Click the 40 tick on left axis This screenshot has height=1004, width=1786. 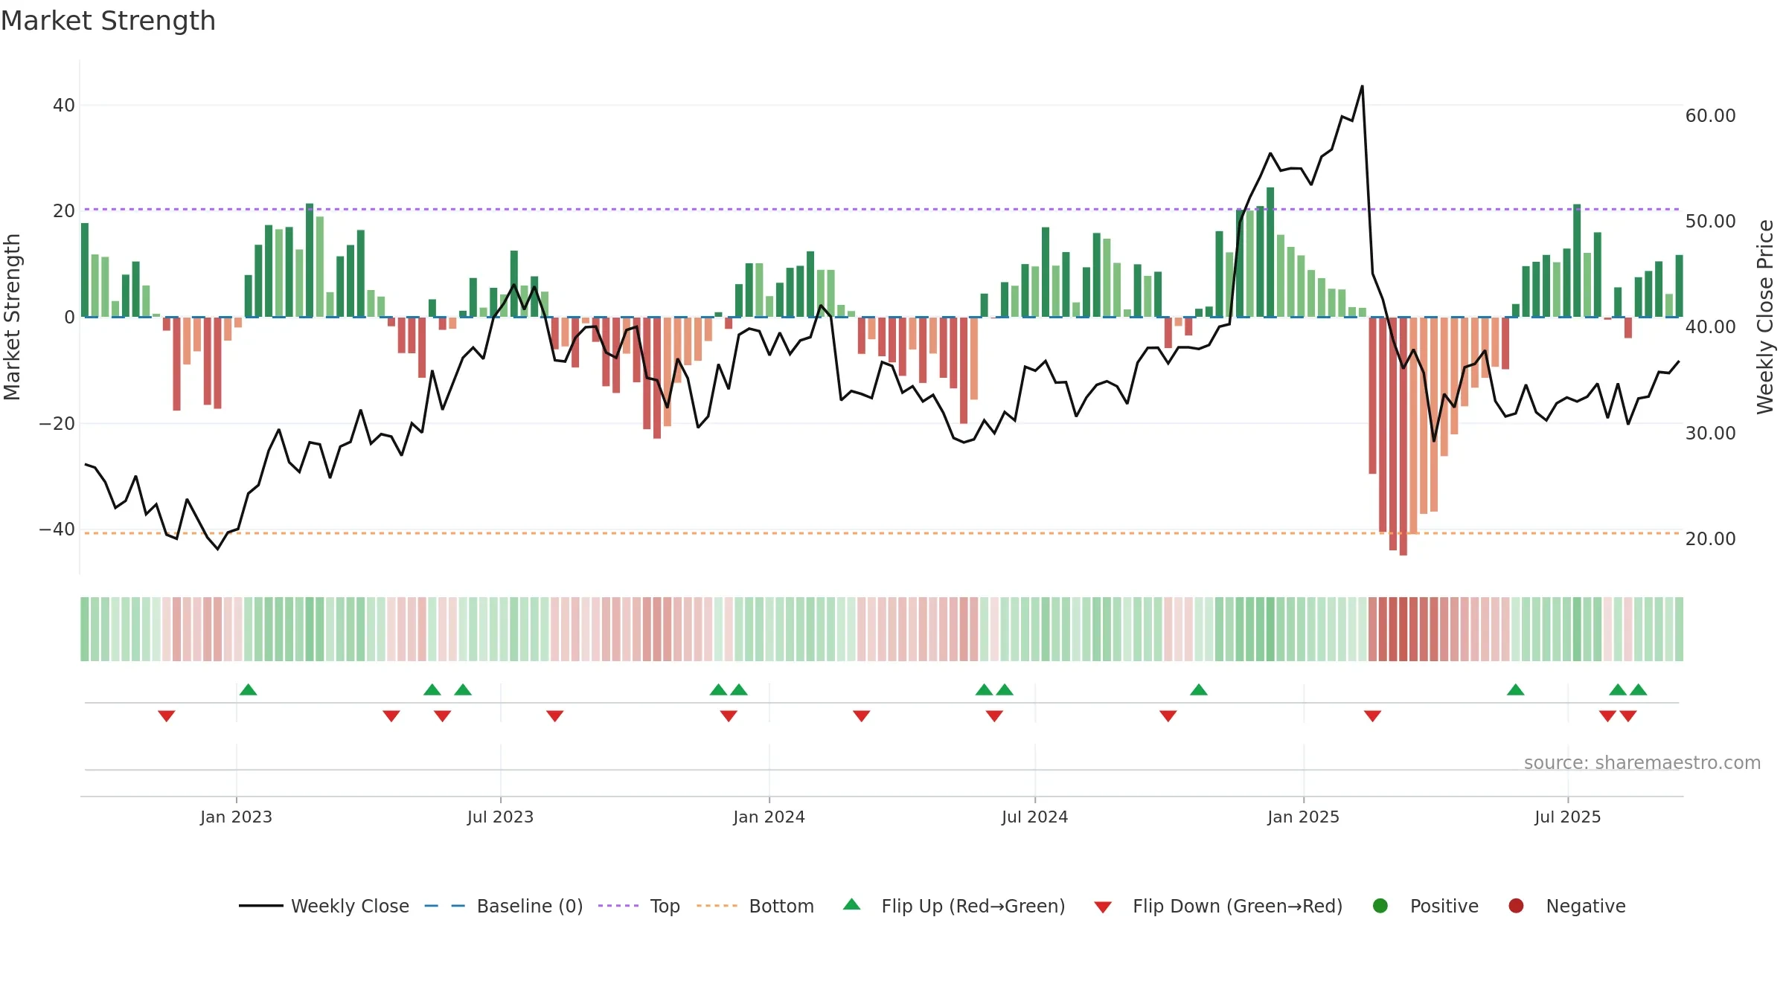pyautogui.click(x=64, y=106)
